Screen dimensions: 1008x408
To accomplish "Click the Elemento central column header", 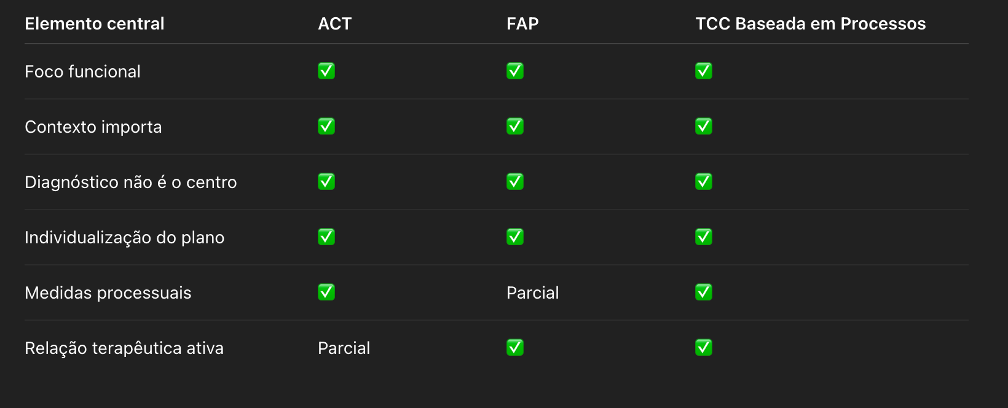I will [95, 24].
